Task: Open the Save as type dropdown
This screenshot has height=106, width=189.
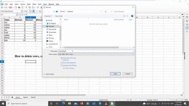Action: click(96, 54)
